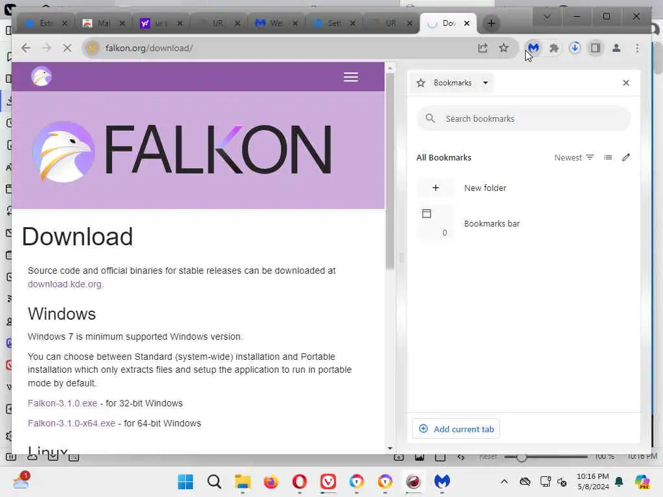Open a new tab with plus button
Viewport: 663px width, 497px height.
pyautogui.click(x=491, y=23)
